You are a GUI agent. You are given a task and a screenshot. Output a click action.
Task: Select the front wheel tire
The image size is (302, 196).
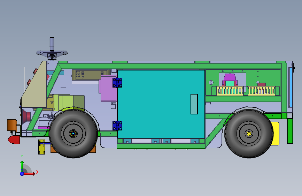pos(73,134)
